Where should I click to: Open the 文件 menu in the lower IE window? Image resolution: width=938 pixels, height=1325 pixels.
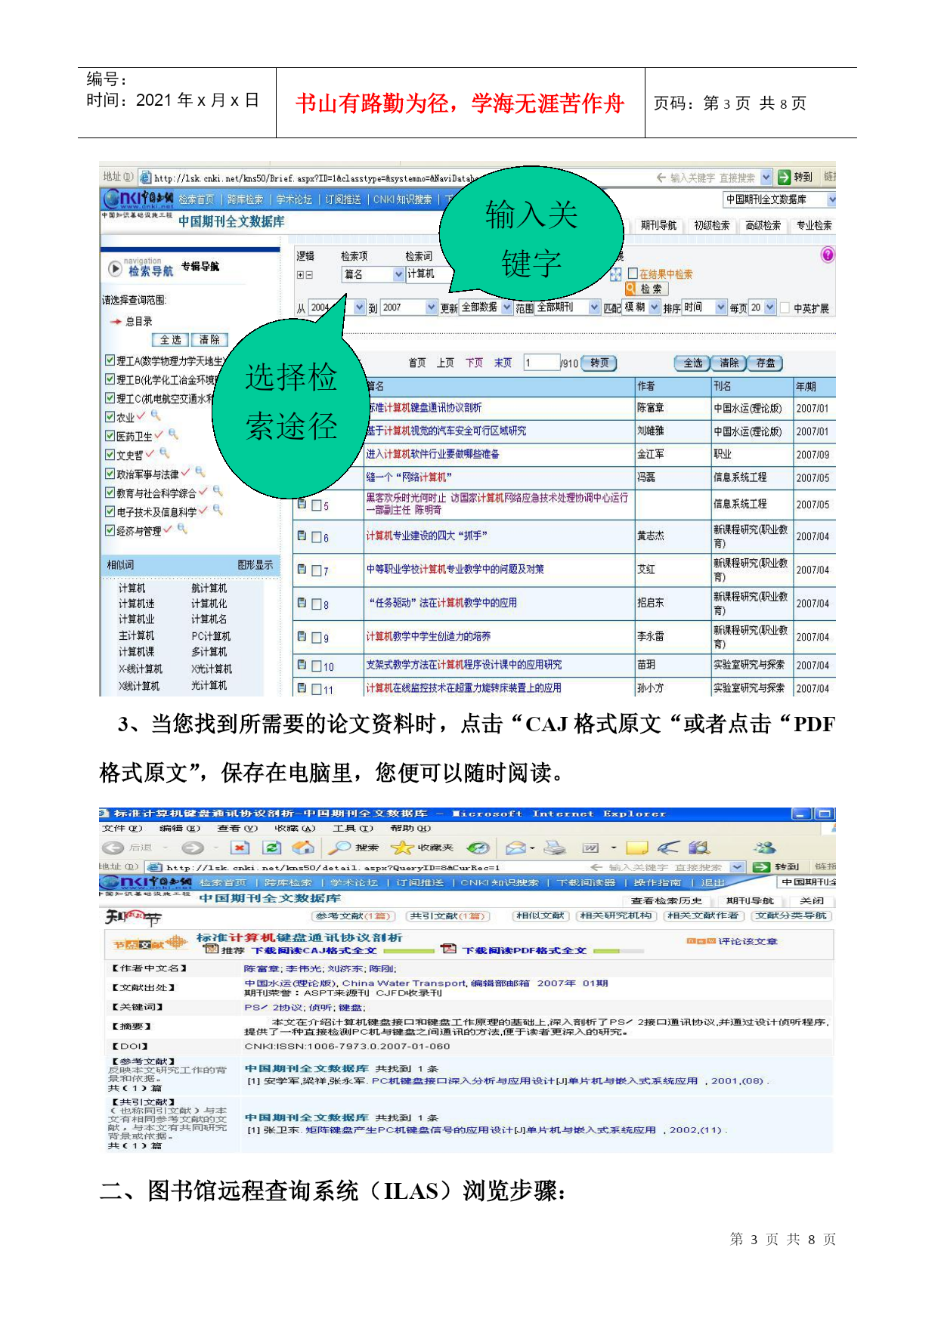pos(122,829)
